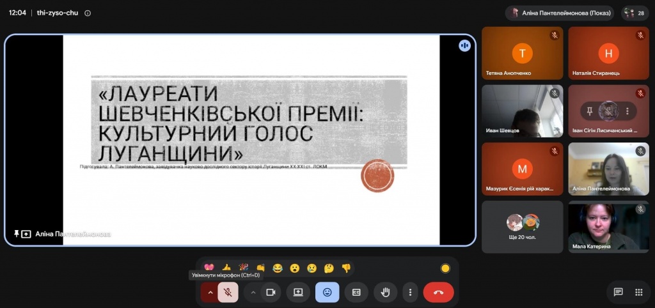Image resolution: width=655 pixels, height=308 pixels.
Task: Click muted mic icon on Наталія Стиранець
Action: coord(640,36)
